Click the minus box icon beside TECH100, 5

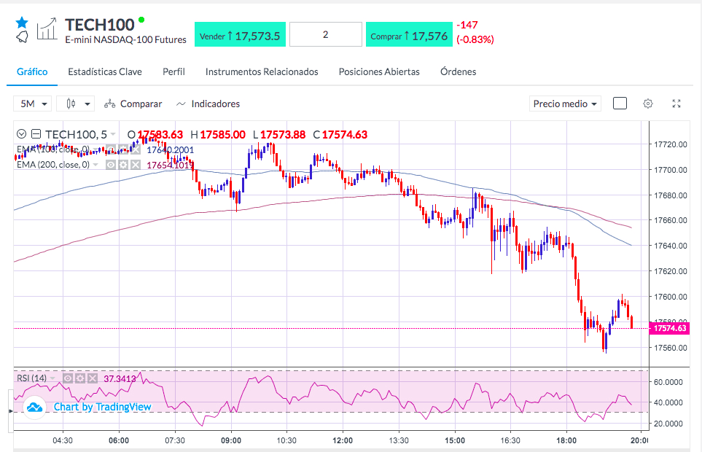[36, 134]
